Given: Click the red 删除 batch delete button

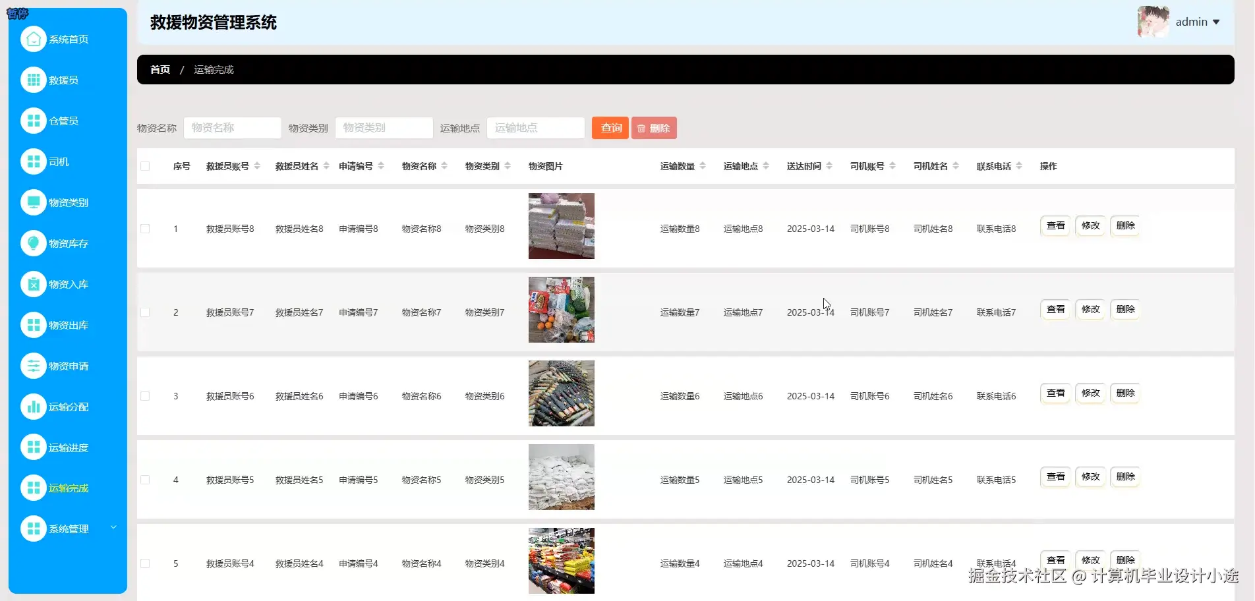Looking at the screenshot, I should click(x=654, y=128).
